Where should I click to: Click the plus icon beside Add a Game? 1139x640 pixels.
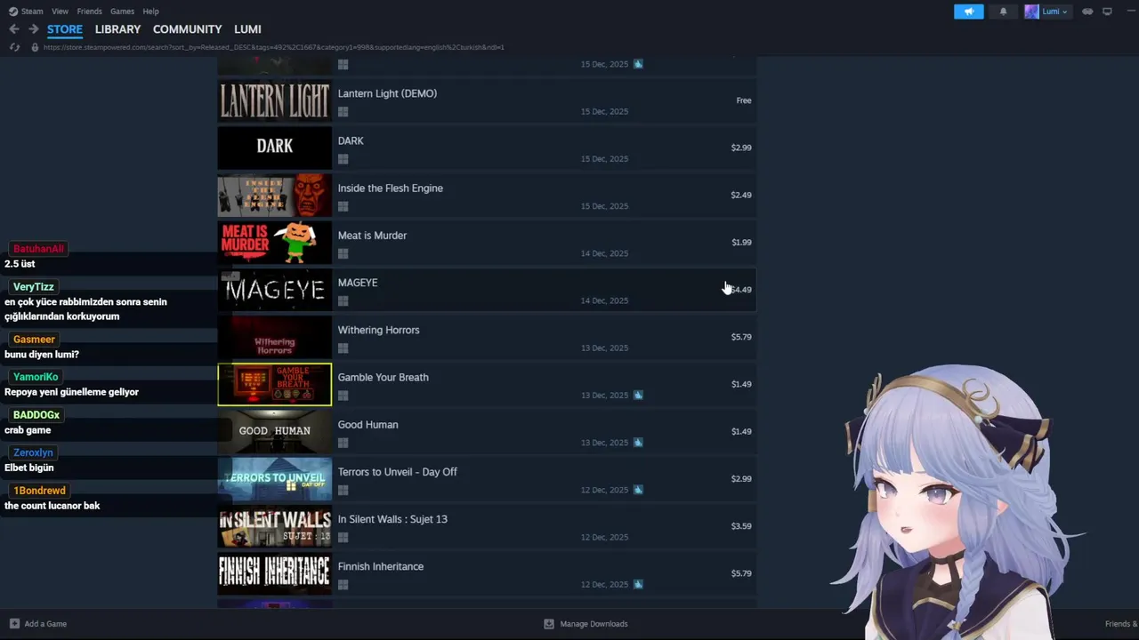coord(14,624)
